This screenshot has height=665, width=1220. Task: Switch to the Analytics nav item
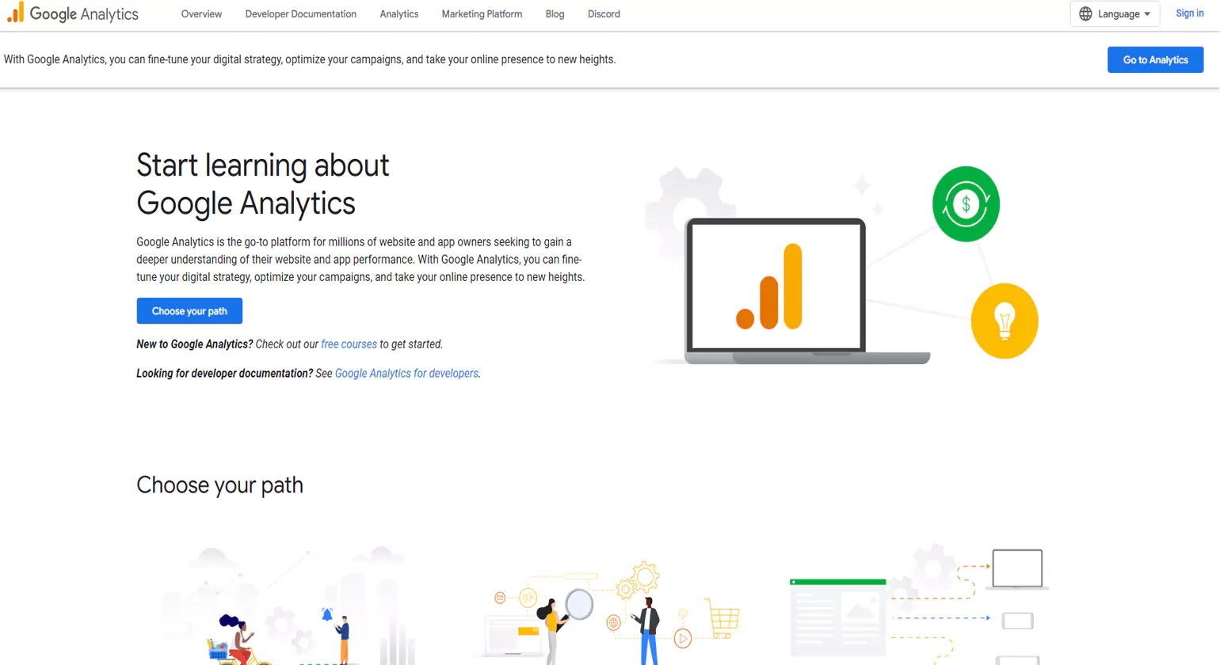pyautogui.click(x=398, y=13)
